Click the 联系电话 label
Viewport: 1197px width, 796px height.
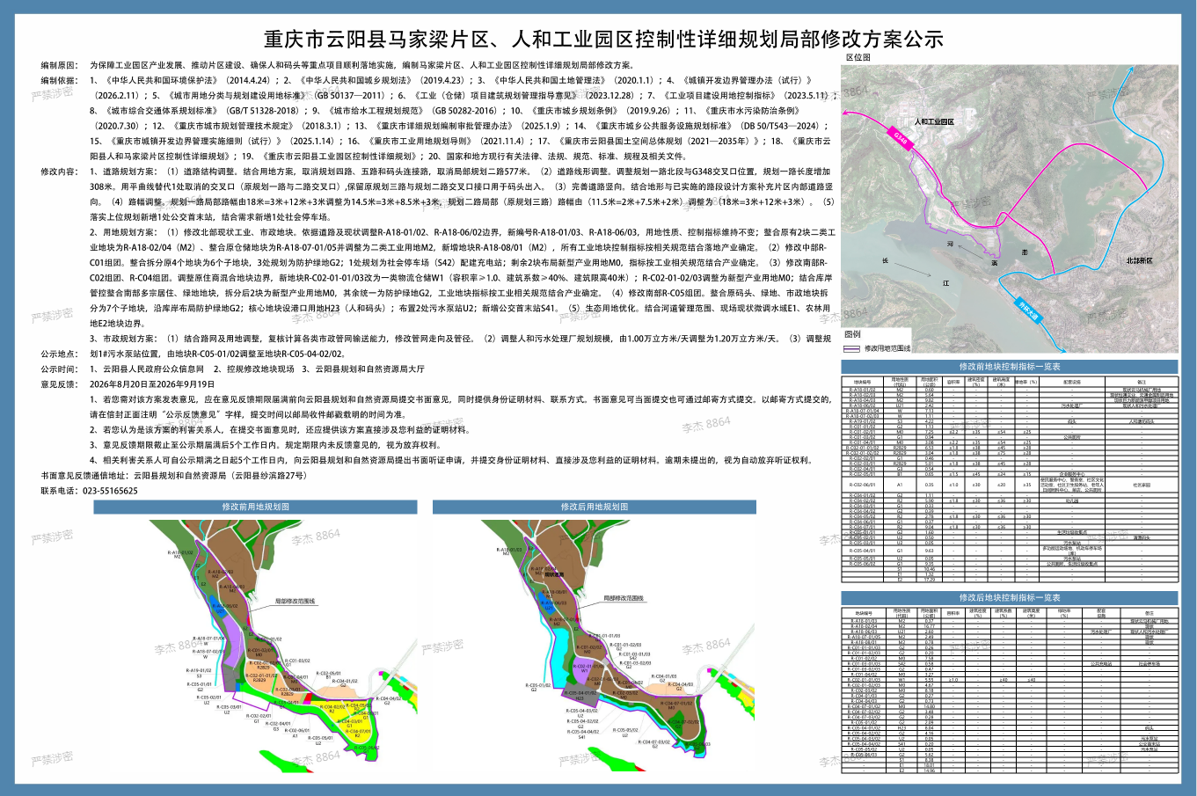59,491
